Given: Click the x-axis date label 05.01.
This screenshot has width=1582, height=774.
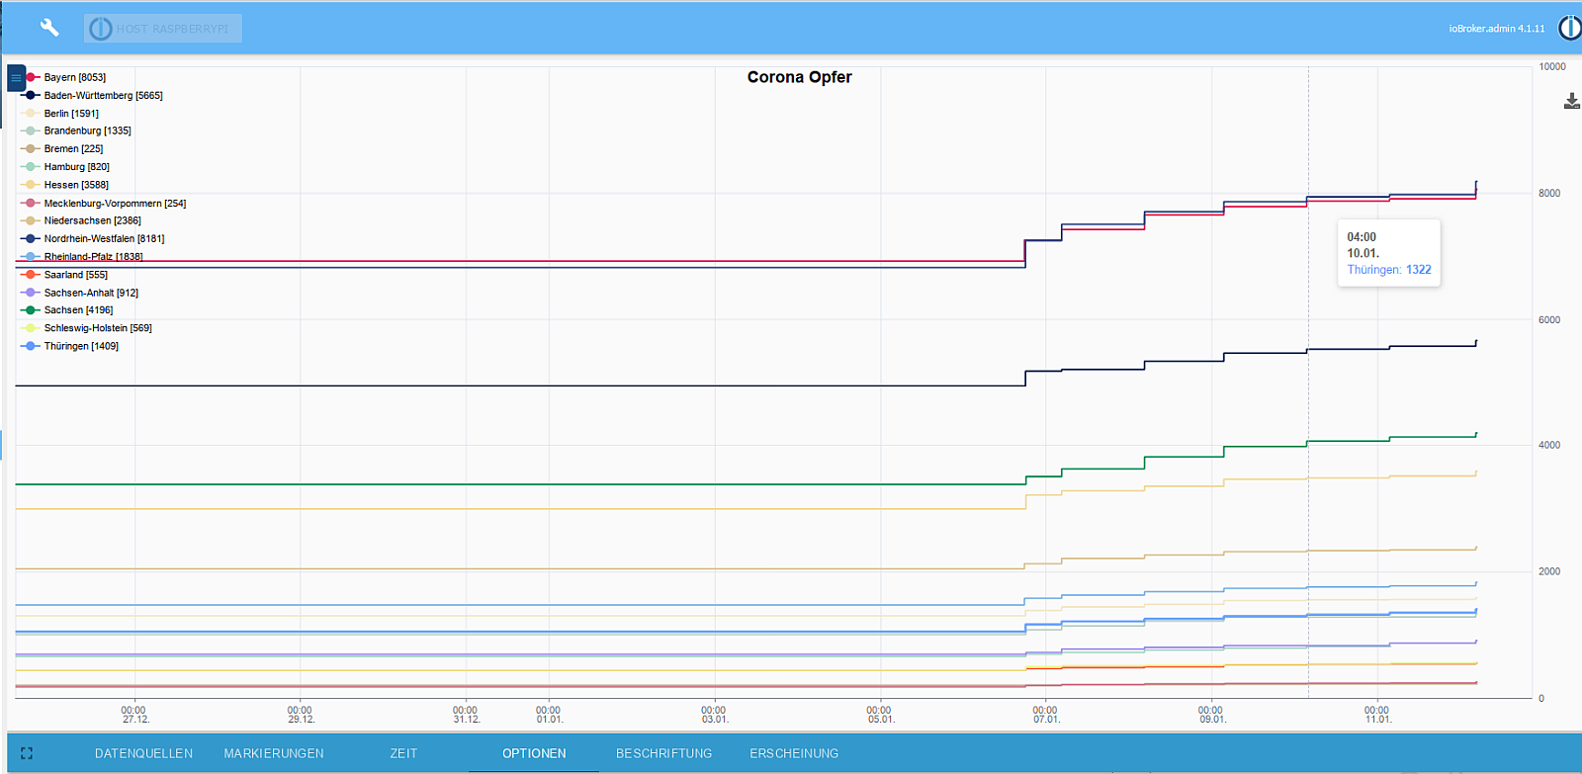Looking at the screenshot, I should [x=881, y=720].
